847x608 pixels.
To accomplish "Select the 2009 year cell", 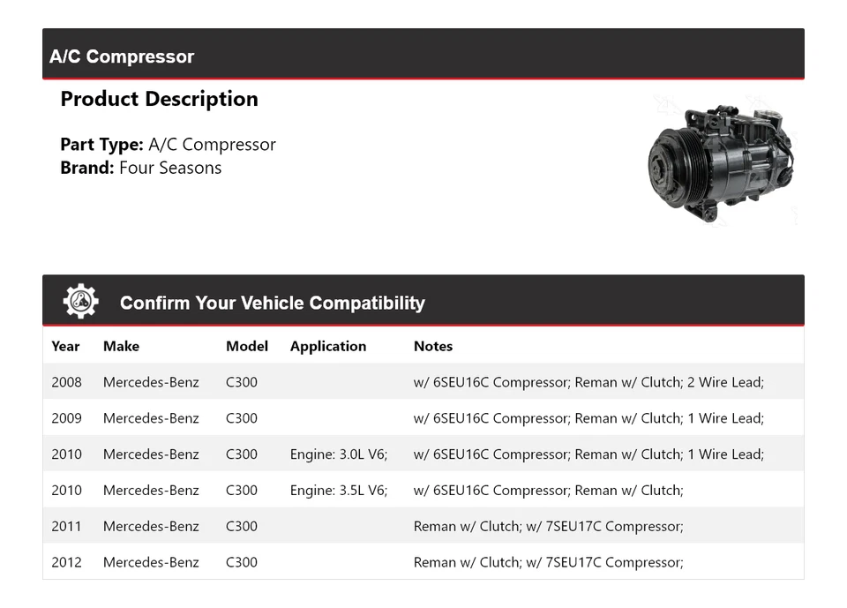I will click(x=66, y=418).
